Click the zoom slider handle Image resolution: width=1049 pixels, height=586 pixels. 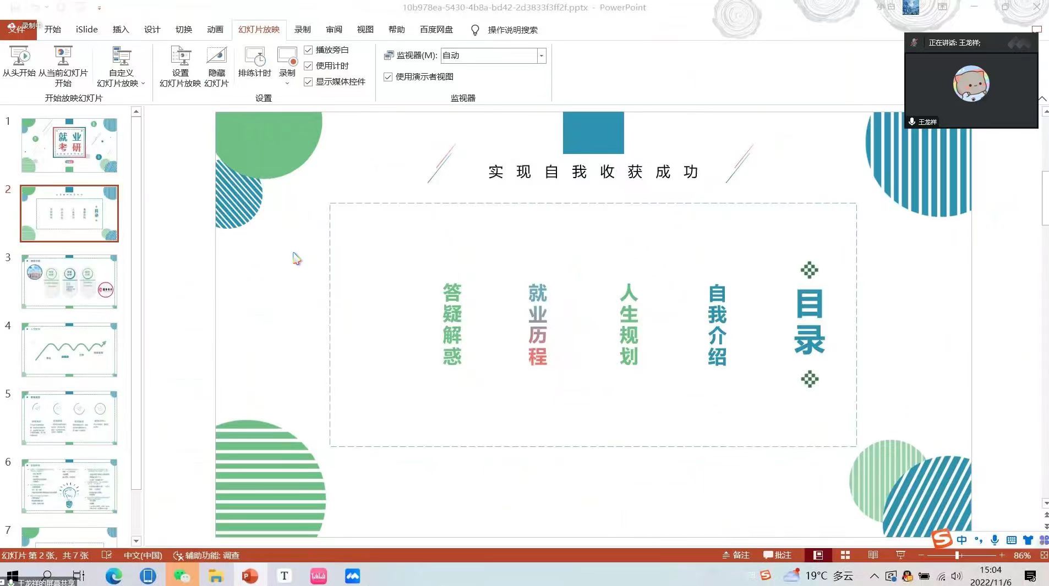(x=958, y=555)
